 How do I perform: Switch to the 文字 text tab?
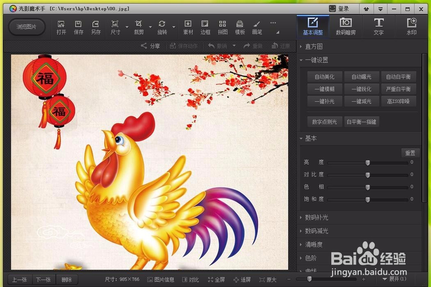378,26
